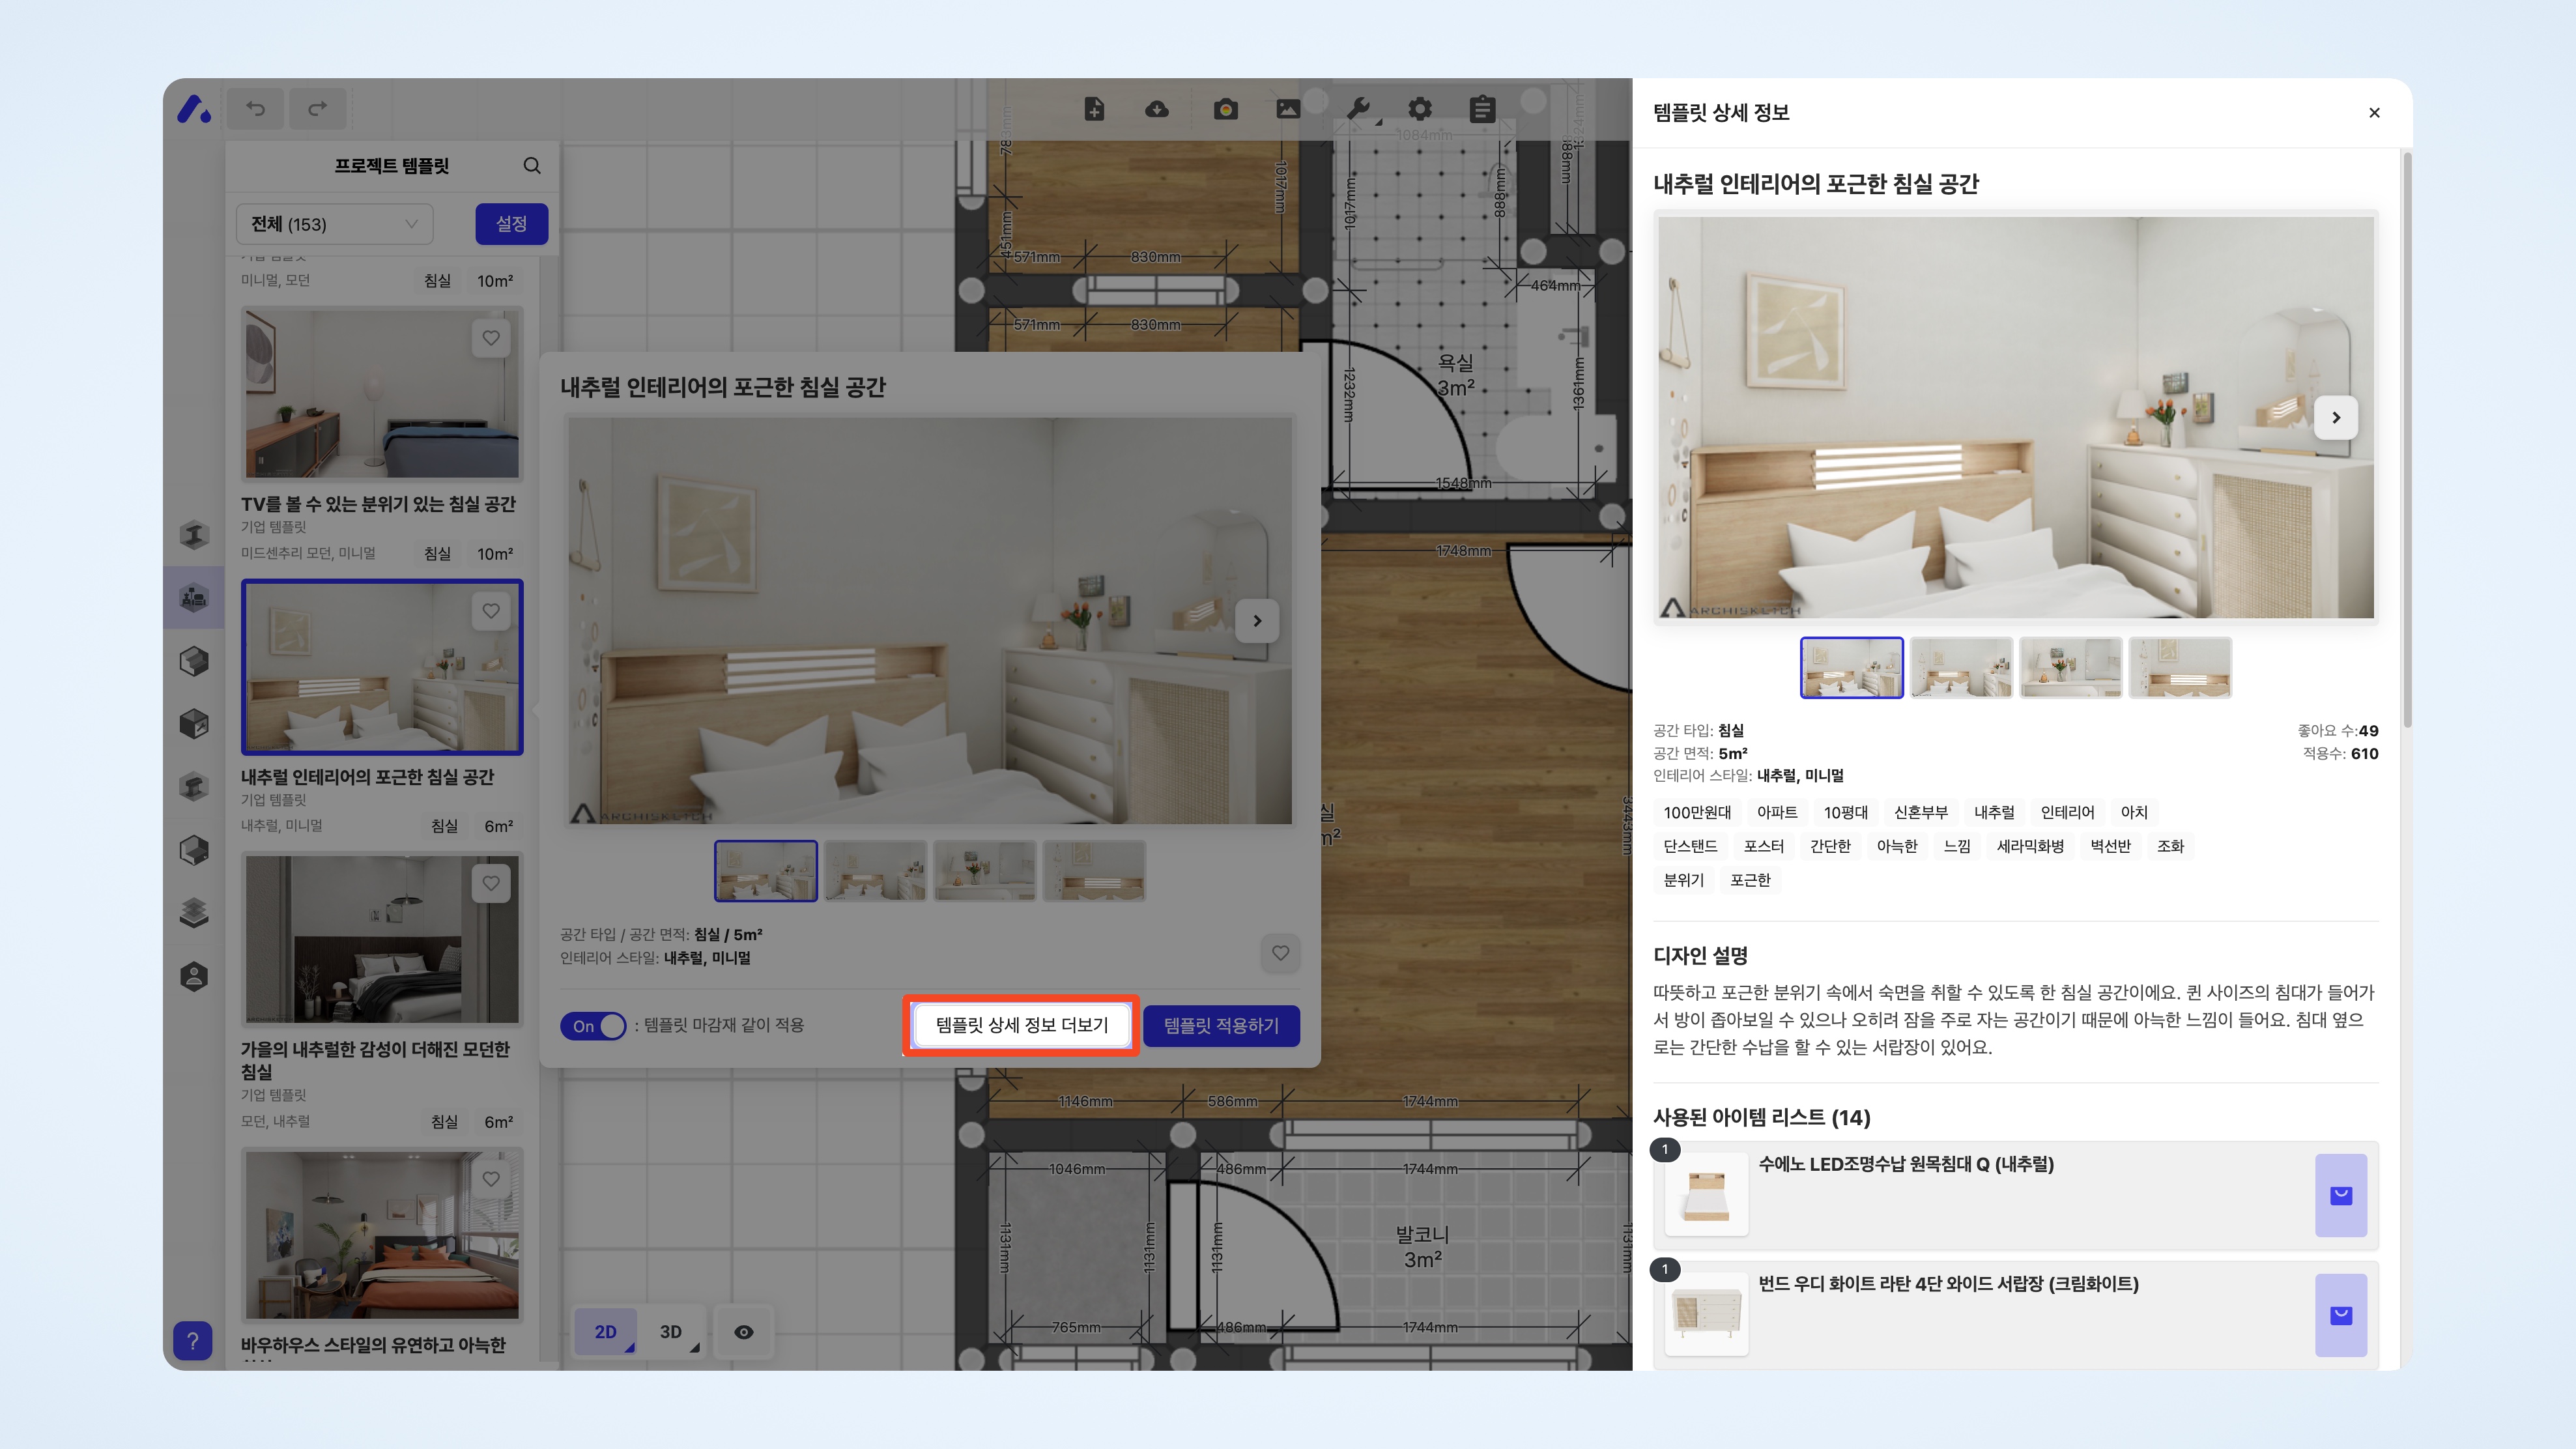Show next image in detail panel

[2335, 418]
